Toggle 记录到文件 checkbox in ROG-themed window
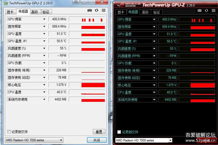 coord(119,132)
